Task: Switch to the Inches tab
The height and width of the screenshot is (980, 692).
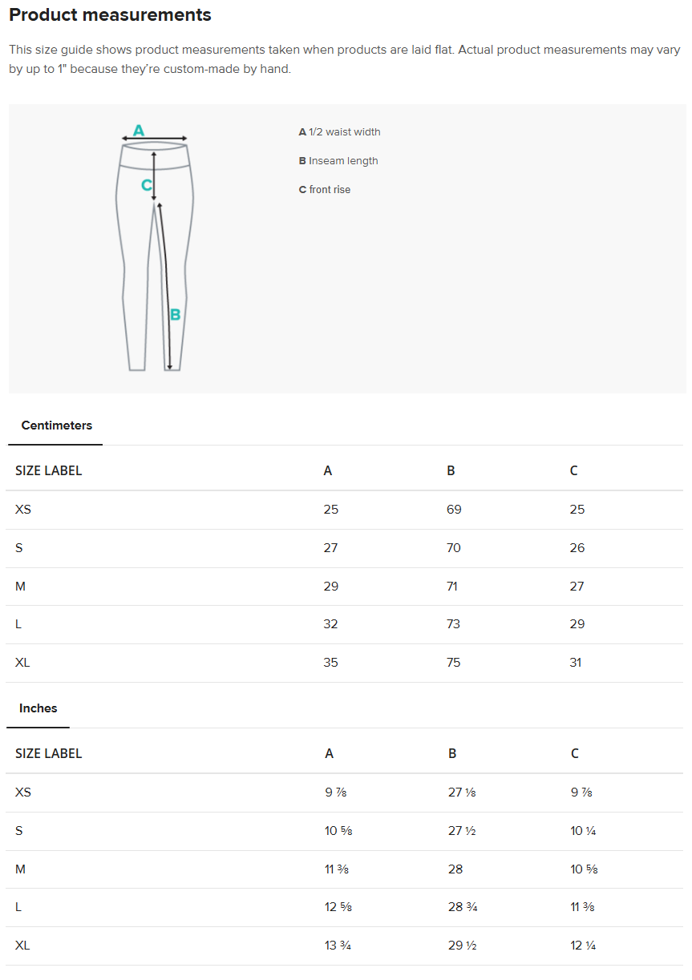Action: pyautogui.click(x=38, y=708)
